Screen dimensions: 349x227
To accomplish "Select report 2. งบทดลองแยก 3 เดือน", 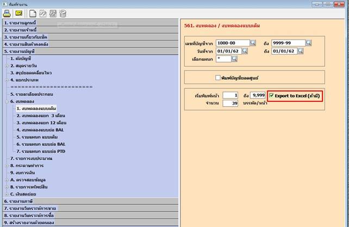I will coord(41,115).
